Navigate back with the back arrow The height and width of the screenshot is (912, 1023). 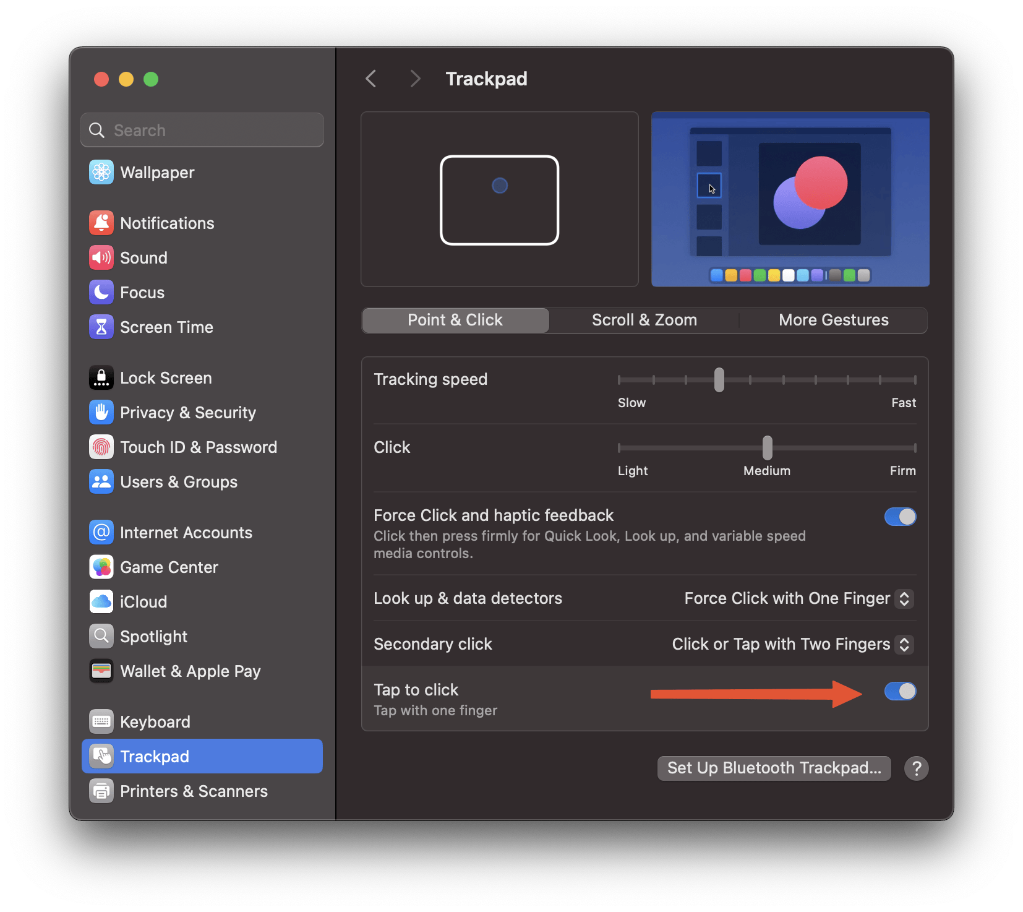[x=370, y=79]
